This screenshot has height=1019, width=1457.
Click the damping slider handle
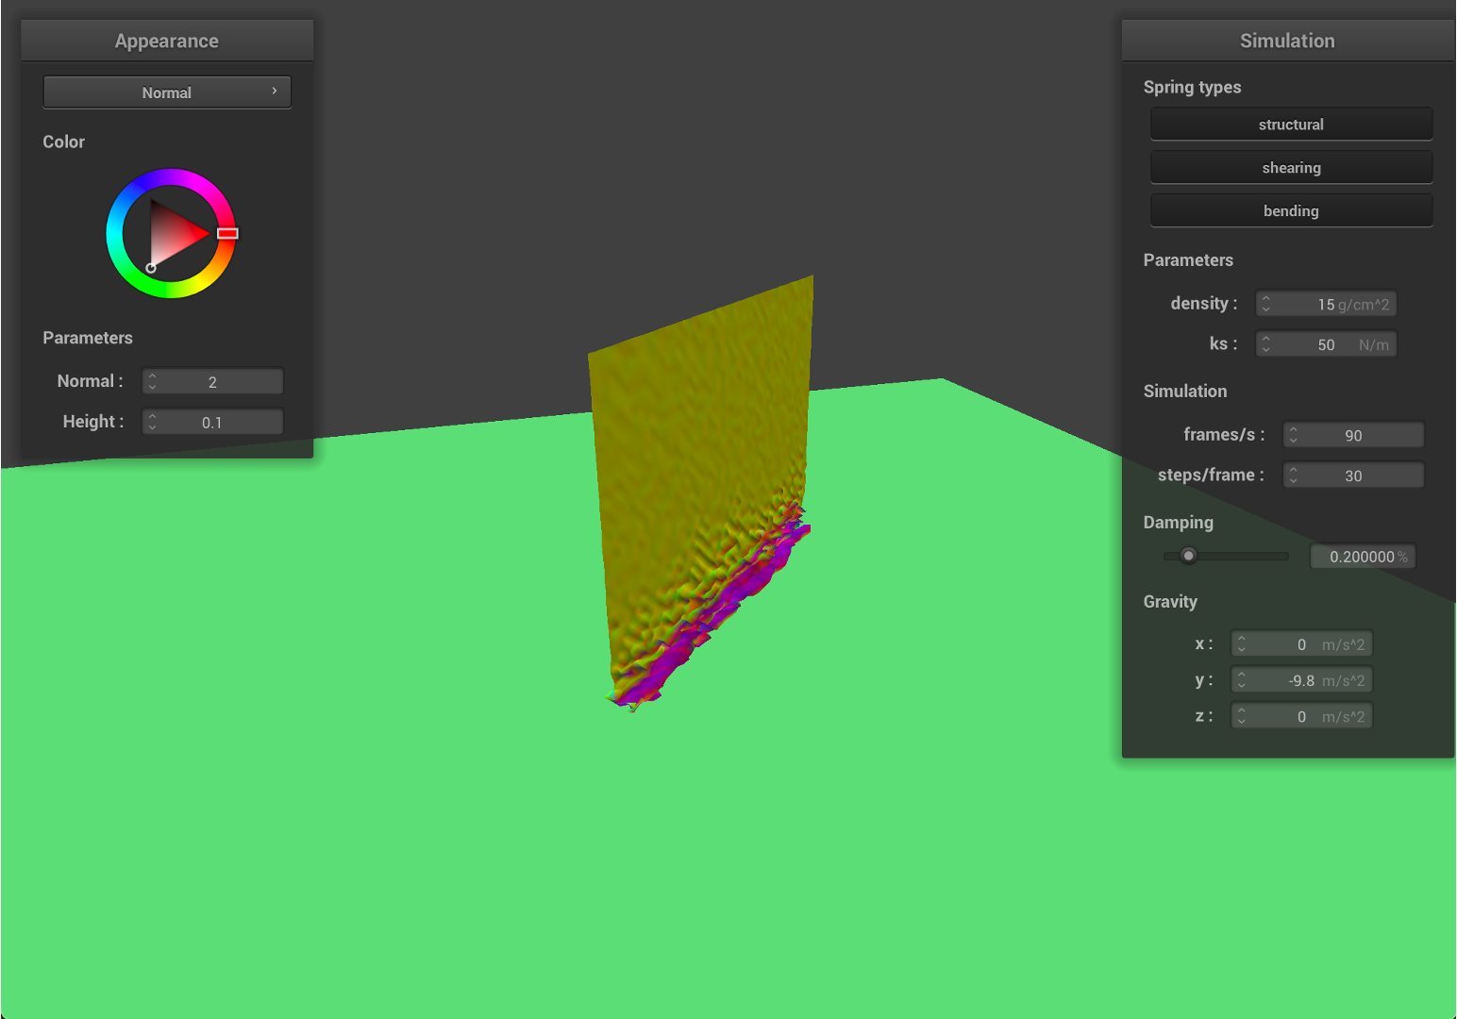(1188, 556)
